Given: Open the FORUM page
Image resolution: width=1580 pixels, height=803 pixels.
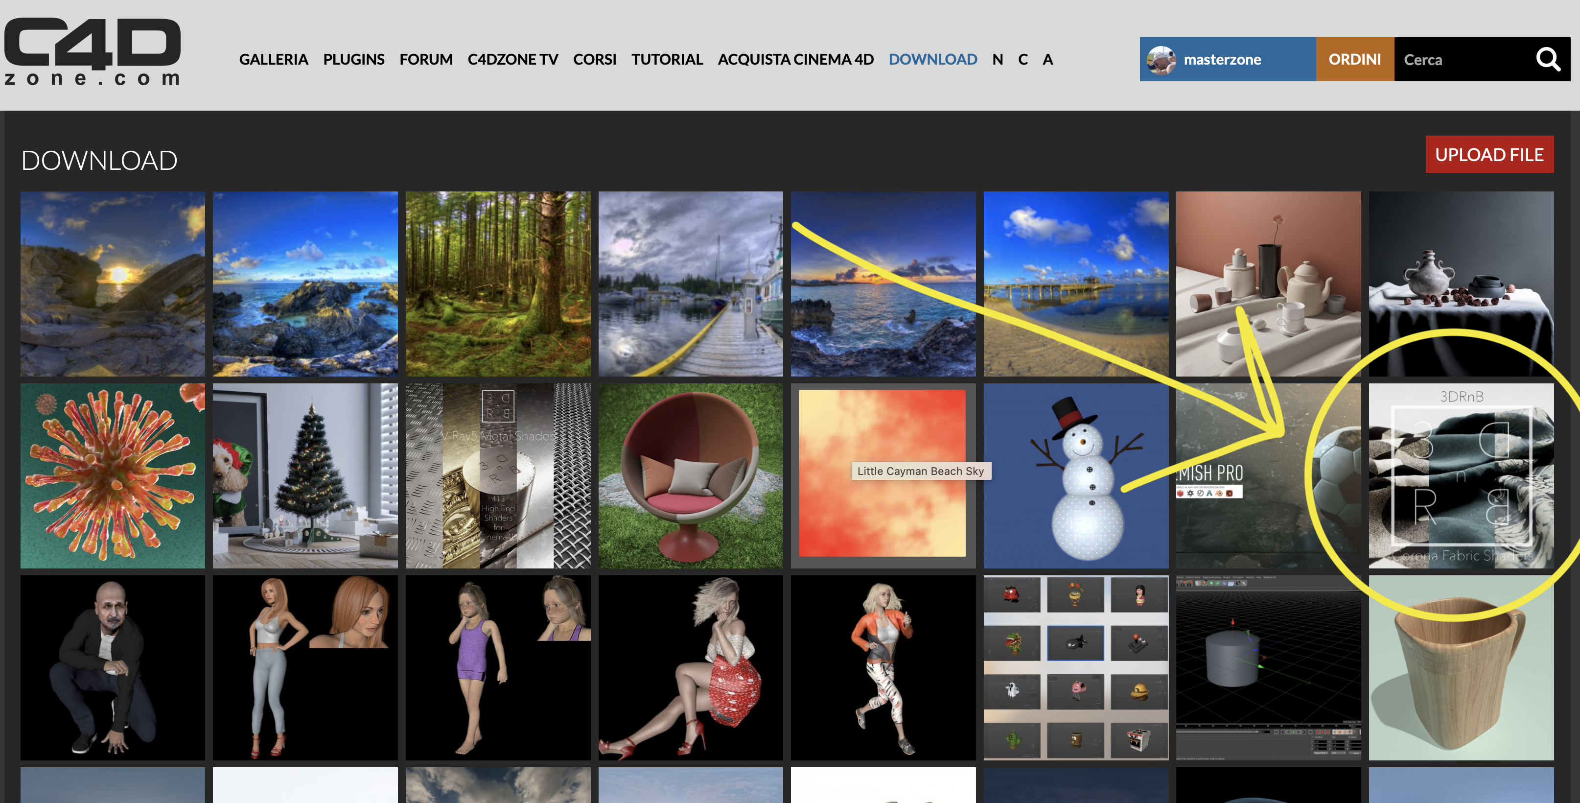Looking at the screenshot, I should tap(426, 60).
